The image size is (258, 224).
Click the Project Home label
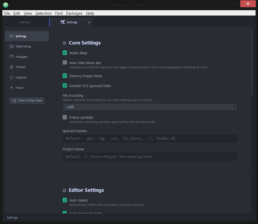[73, 149]
